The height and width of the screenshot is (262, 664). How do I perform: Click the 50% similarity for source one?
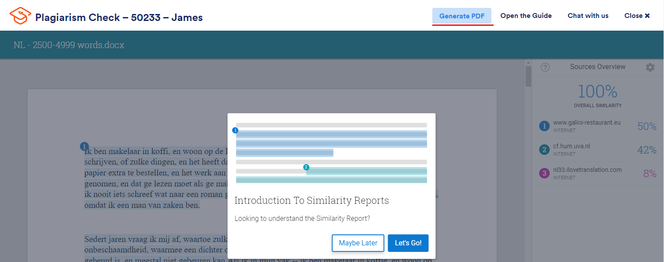(646, 126)
